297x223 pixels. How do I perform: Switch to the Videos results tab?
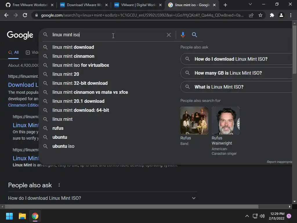tap(32, 53)
